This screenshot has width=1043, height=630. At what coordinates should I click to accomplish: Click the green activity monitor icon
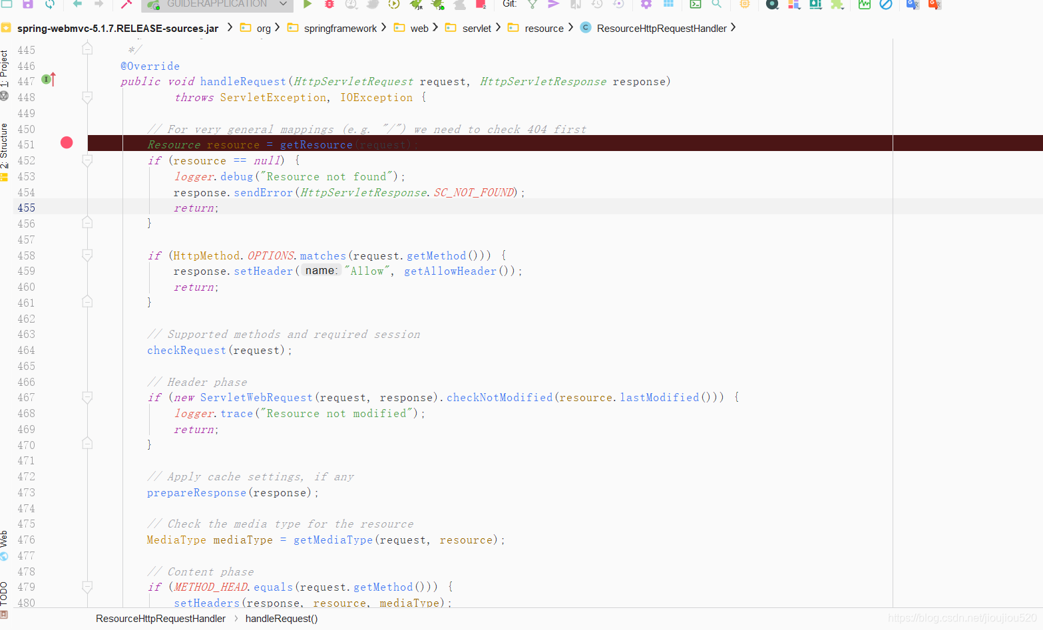point(864,4)
